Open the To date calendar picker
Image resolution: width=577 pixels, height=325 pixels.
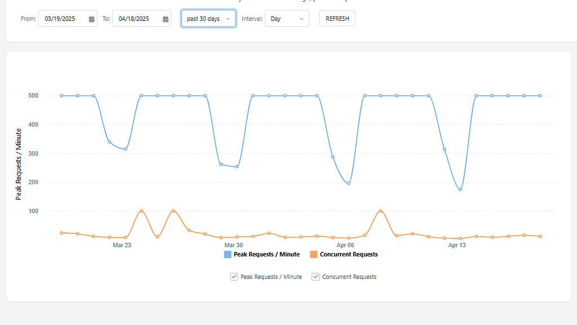click(165, 19)
